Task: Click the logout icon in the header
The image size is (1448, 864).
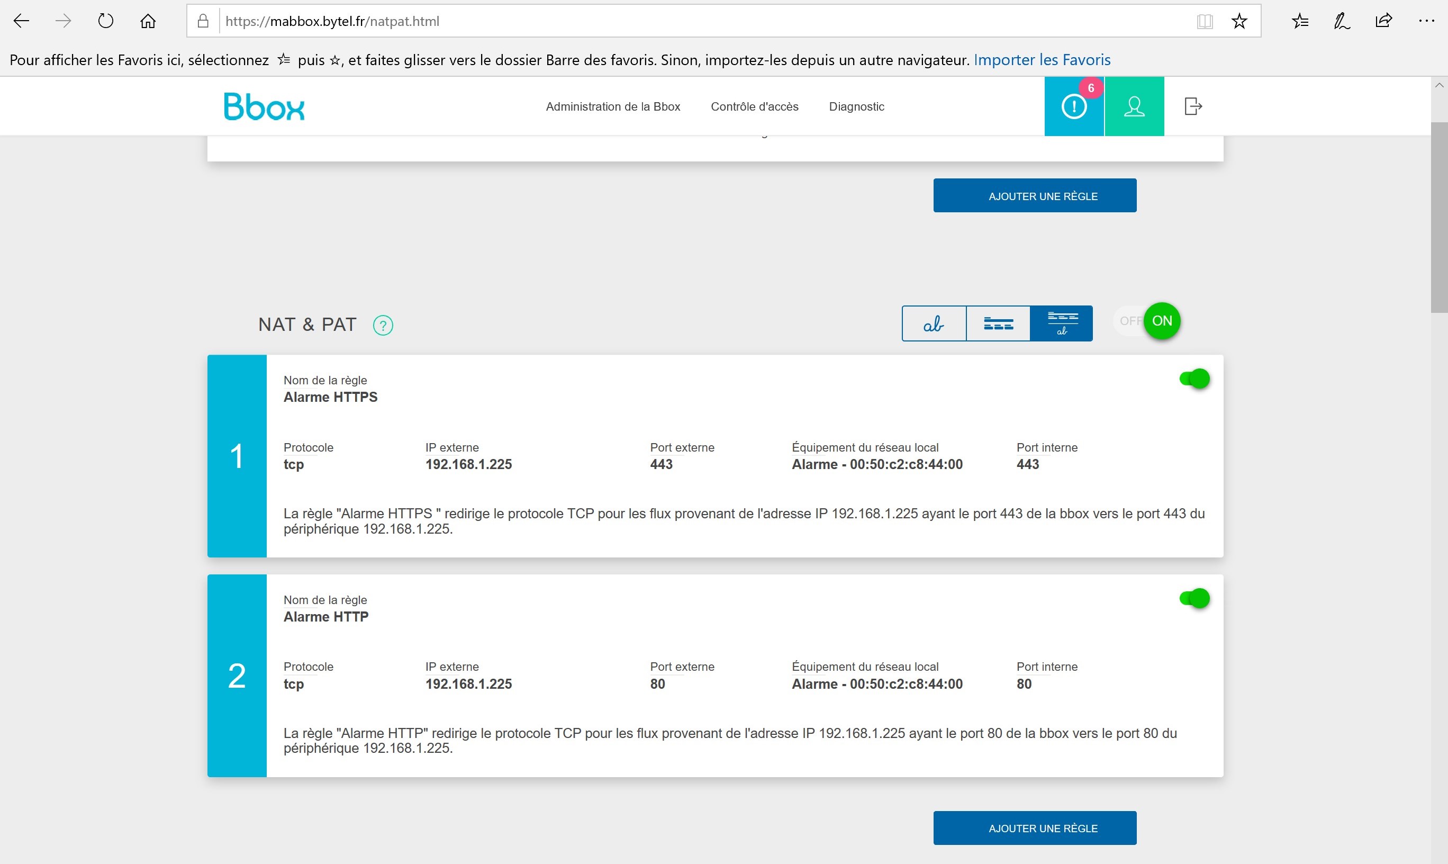Action: [1193, 106]
